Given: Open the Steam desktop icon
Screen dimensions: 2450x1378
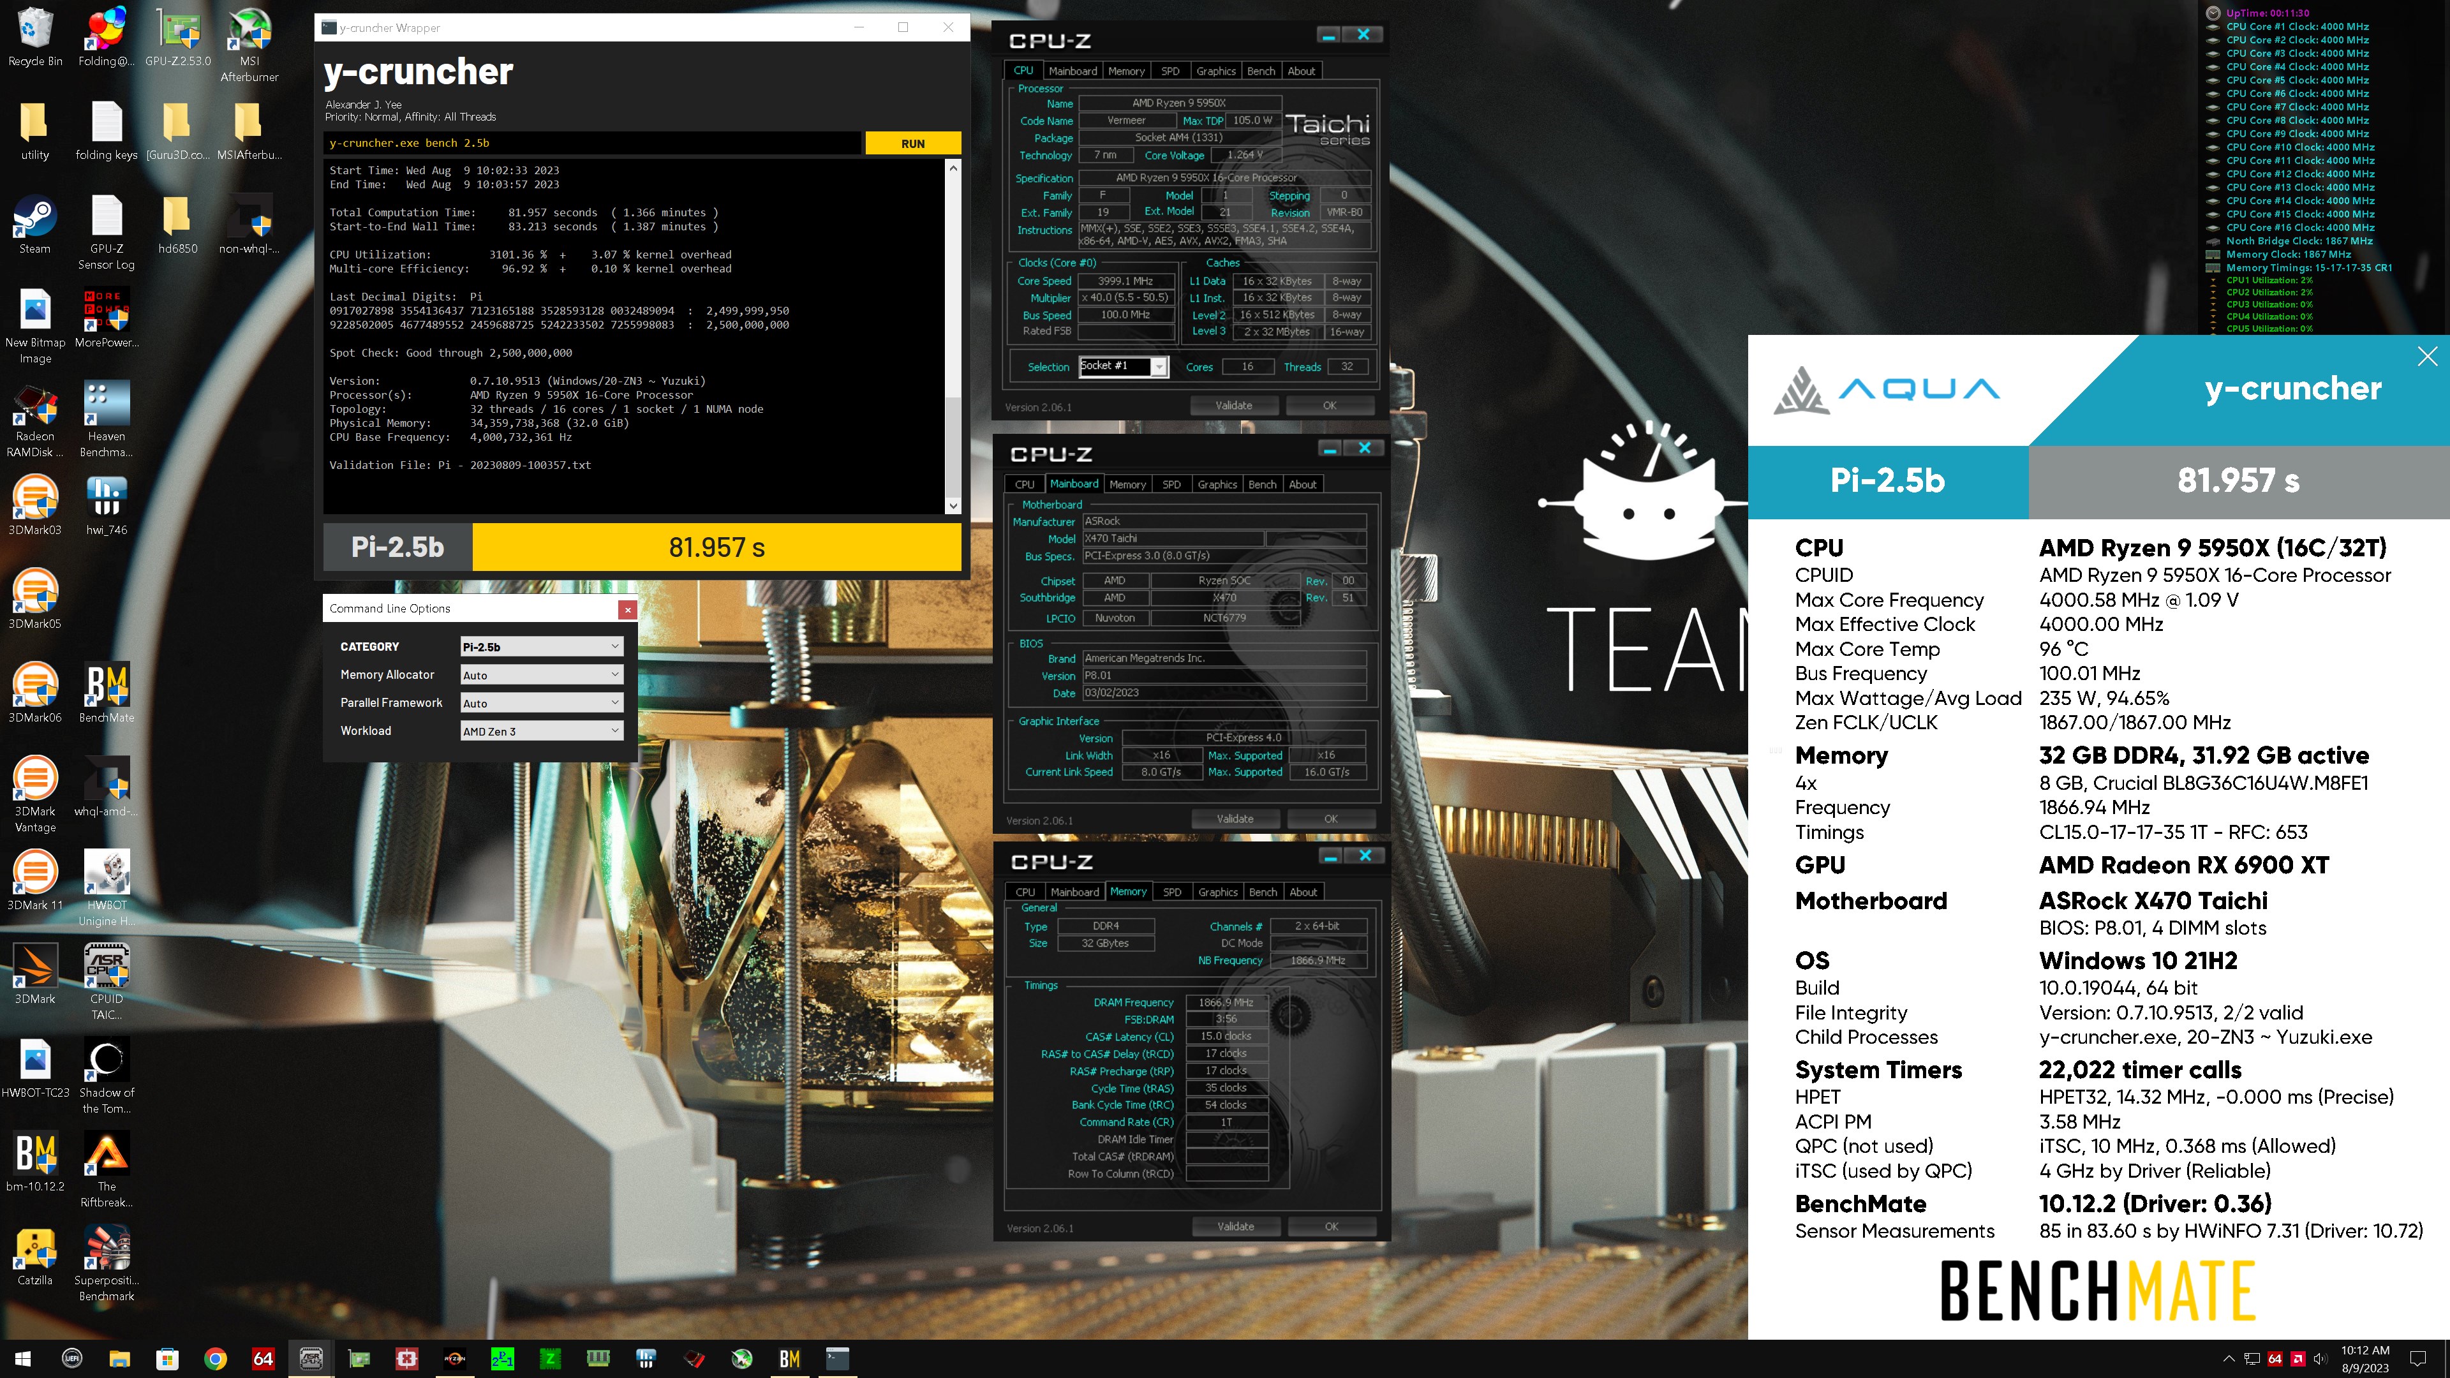Looking at the screenshot, I should (x=35, y=225).
